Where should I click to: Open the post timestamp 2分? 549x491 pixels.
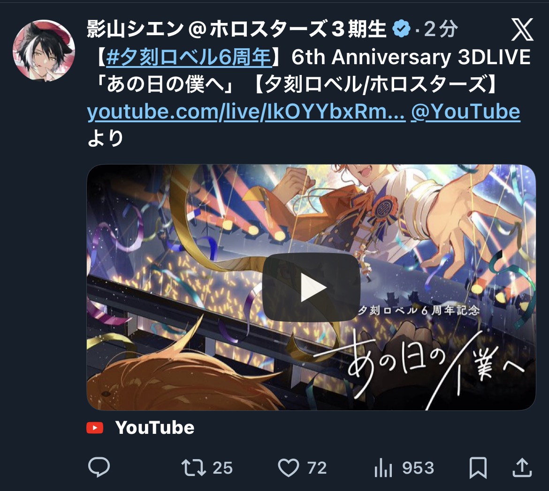[x=441, y=29]
